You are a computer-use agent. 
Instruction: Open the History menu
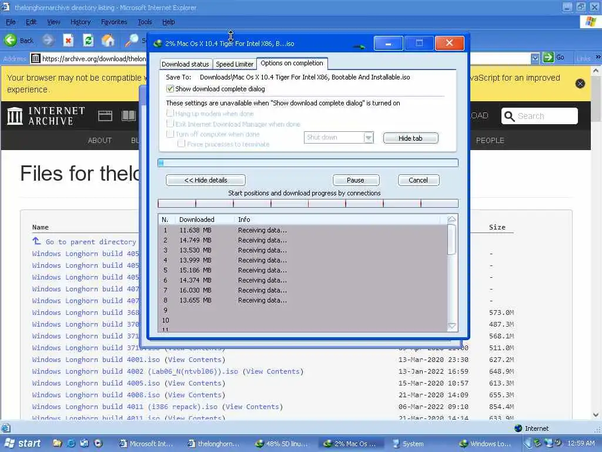81,22
